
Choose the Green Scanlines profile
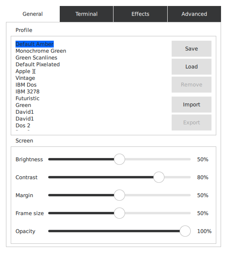36,58
